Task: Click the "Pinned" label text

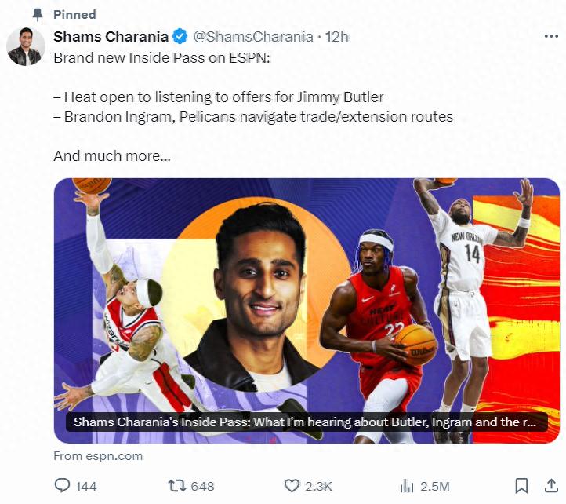Action: click(74, 15)
